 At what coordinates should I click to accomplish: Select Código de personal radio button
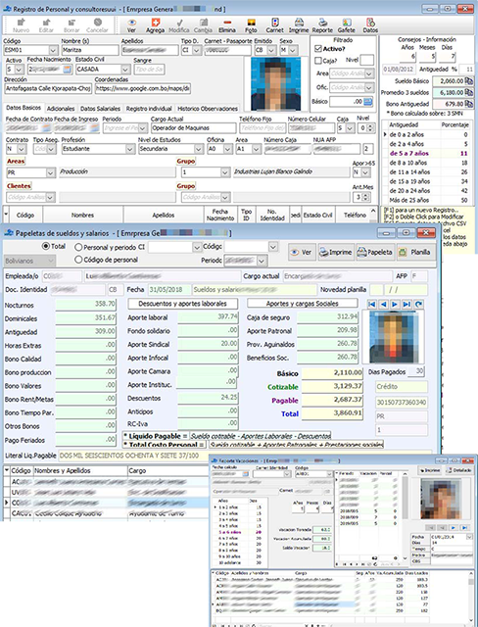[78, 260]
